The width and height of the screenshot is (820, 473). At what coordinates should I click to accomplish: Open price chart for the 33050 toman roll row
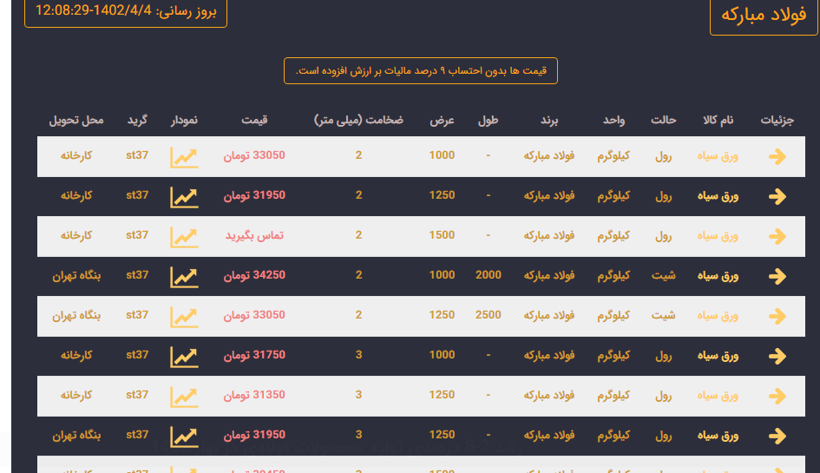point(184,157)
